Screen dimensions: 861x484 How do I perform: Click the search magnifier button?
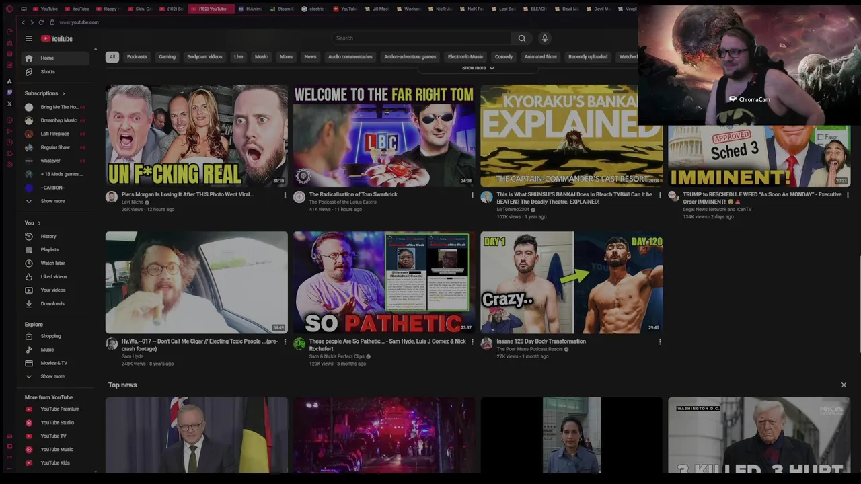tap(521, 38)
